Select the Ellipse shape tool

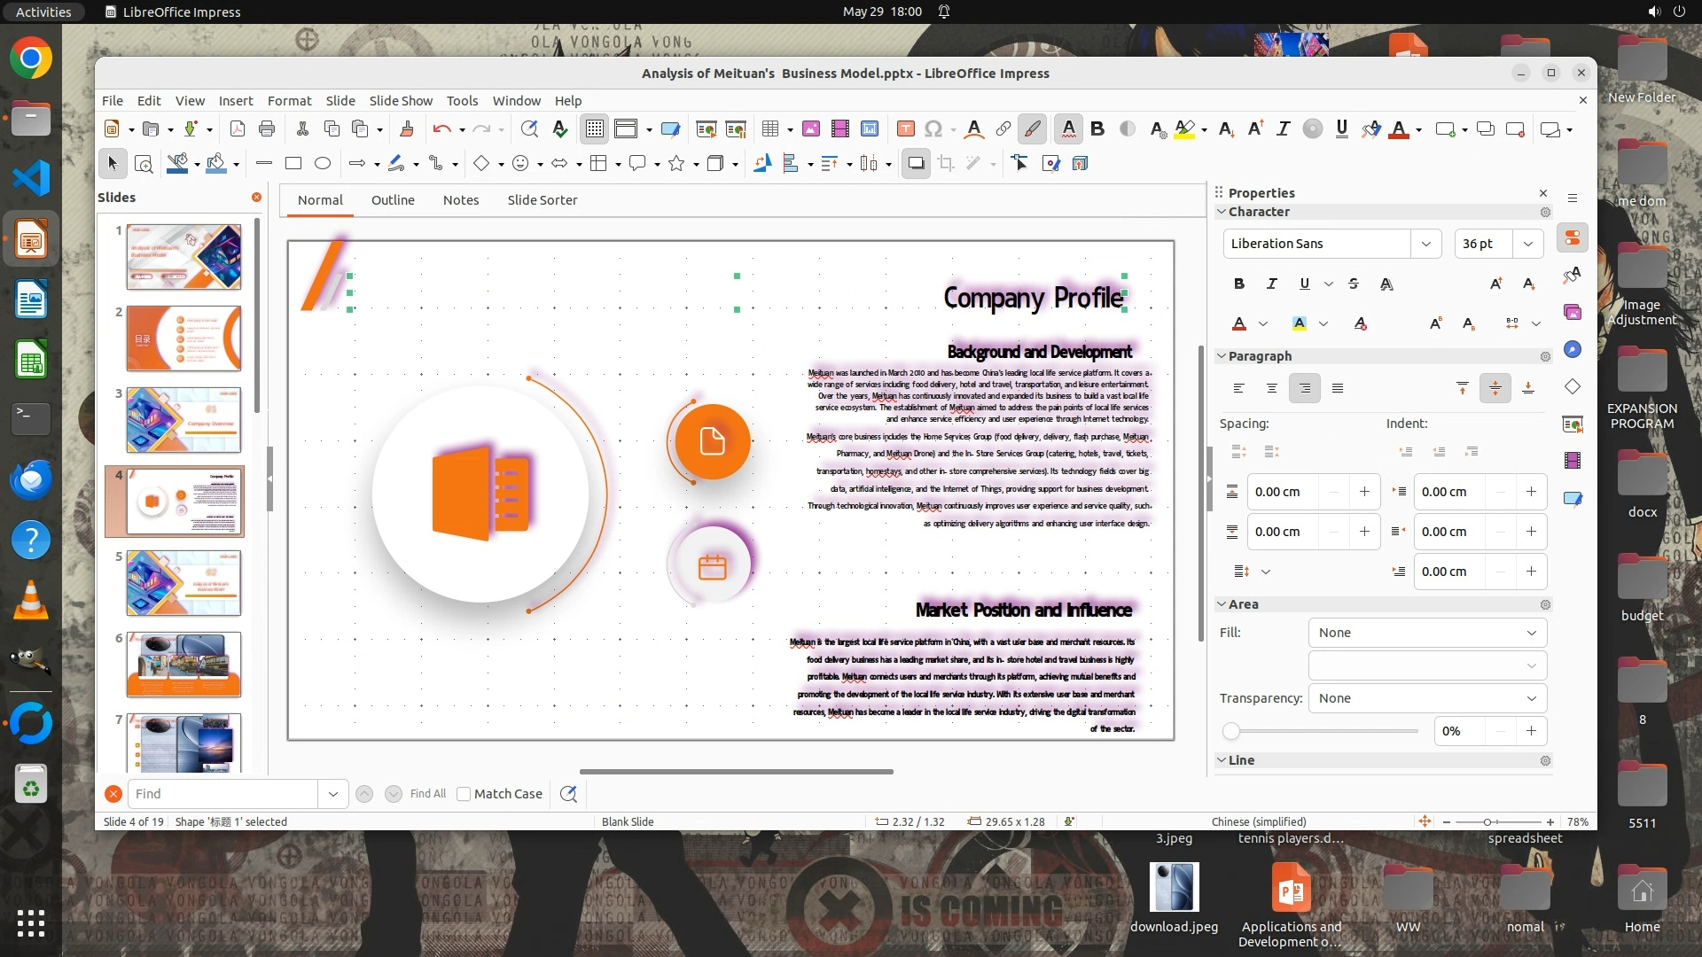pos(323,163)
